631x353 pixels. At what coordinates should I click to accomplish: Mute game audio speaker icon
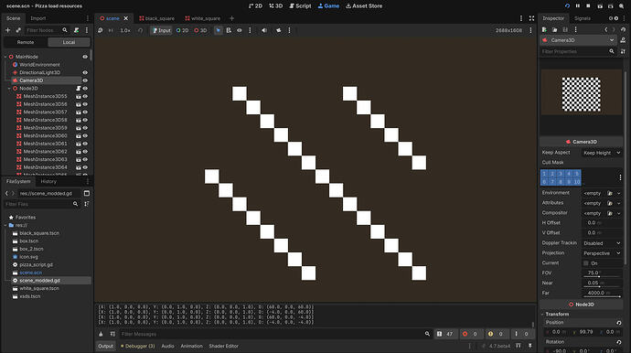tap(264, 30)
